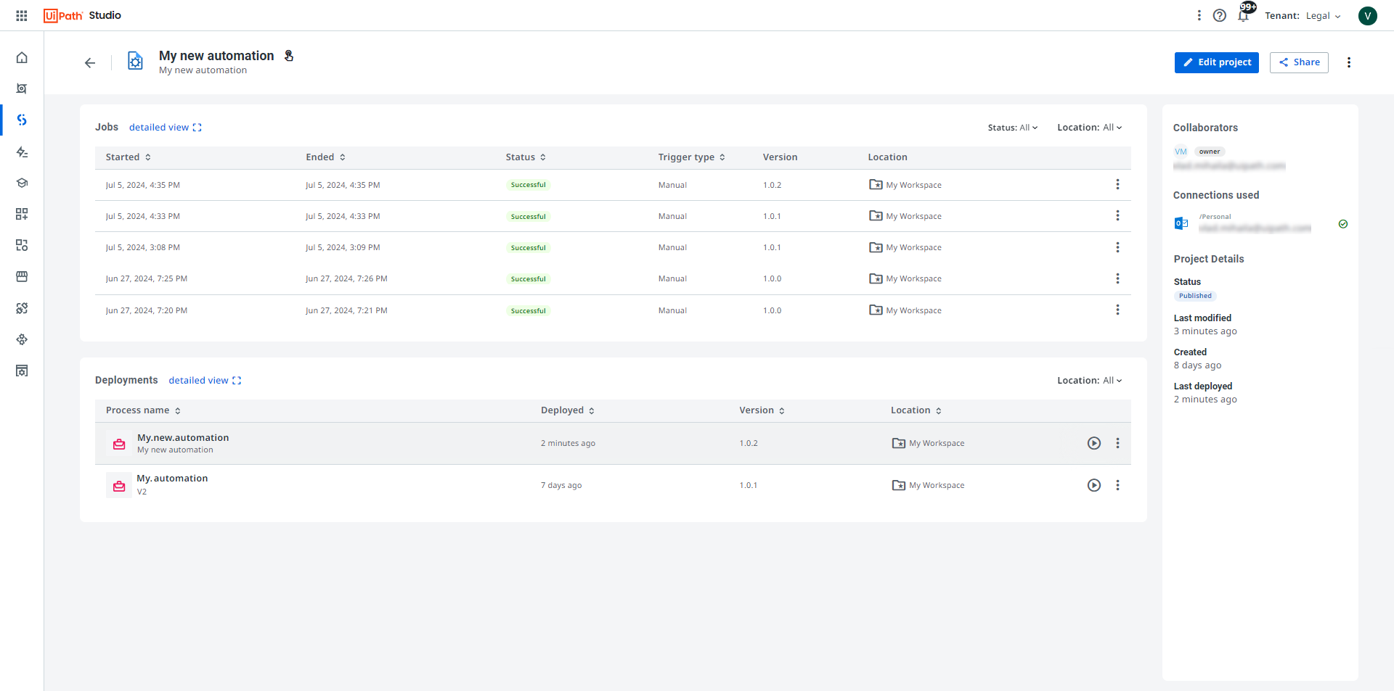Open notifications bell icon

pos(1244,15)
